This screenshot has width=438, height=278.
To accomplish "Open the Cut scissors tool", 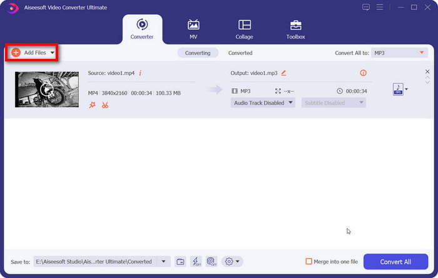I will pyautogui.click(x=105, y=105).
